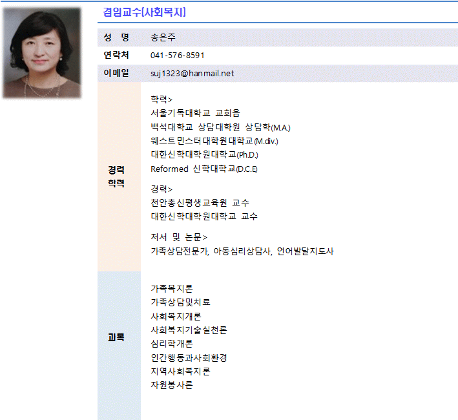Click the 연락처 label
This screenshot has width=458, height=420.
[116, 55]
